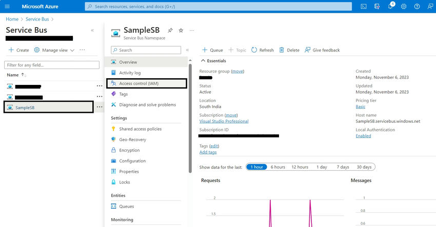Open the Overview menu item
The width and height of the screenshot is (436, 227).
(147, 62)
